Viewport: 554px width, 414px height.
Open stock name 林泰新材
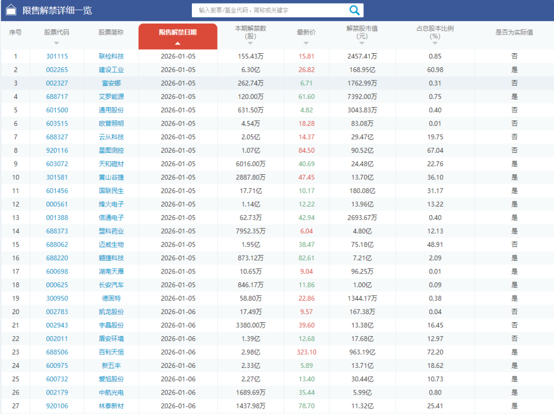(x=111, y=406)
